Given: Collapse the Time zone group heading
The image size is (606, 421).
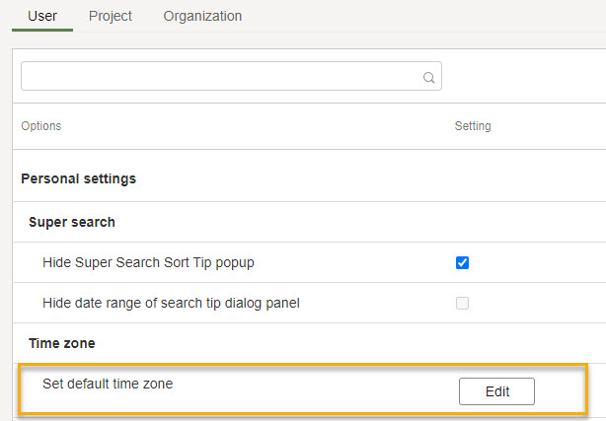Looking at the screenshot, I should (x=62, y=343).
